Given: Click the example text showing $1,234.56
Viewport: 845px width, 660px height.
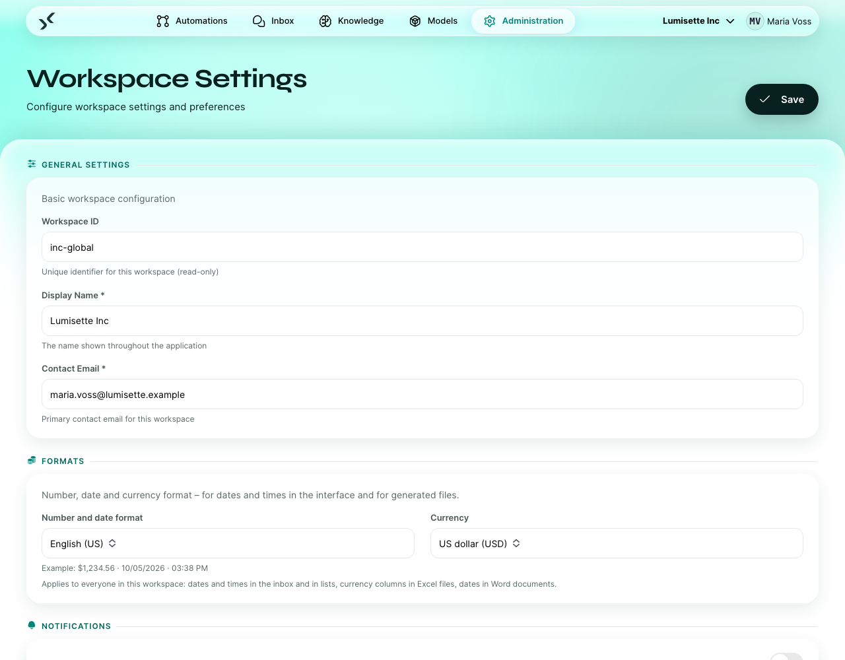Looking at the screenshot, I should pos(125,568).
